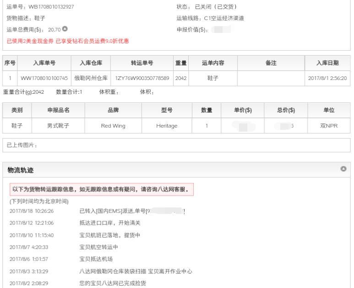Viewport: 354px width, 288px height.
Task: Select the 俄勒冈州仓库 warehouse cell
Action: point(91,78)
